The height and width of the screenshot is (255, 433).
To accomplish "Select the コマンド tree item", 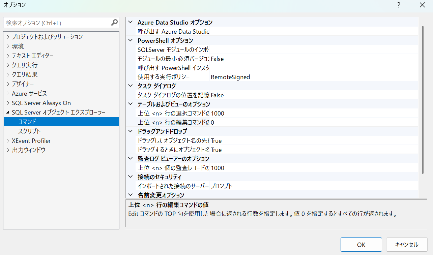I will [61, 122].
